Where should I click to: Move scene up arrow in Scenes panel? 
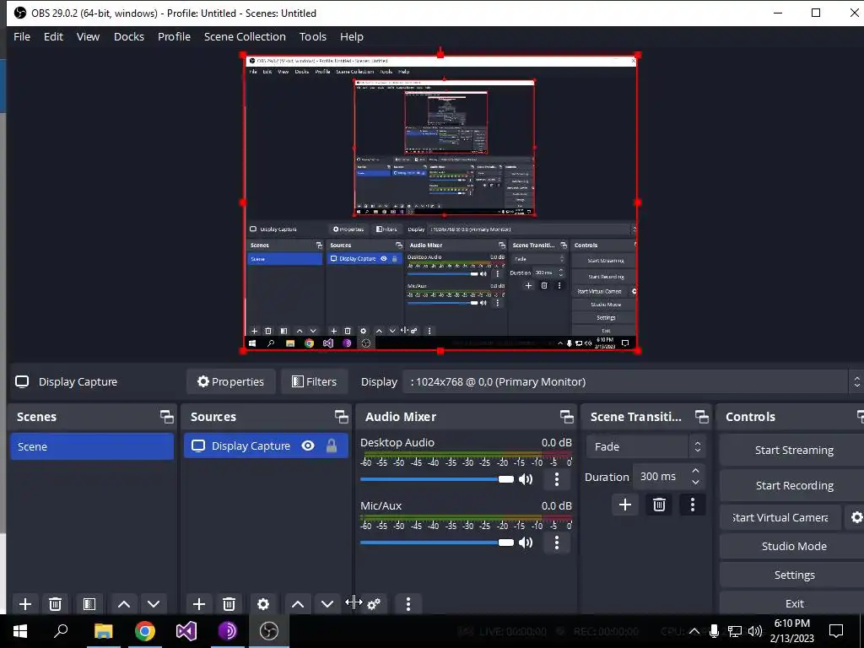(x=124, y=604)
